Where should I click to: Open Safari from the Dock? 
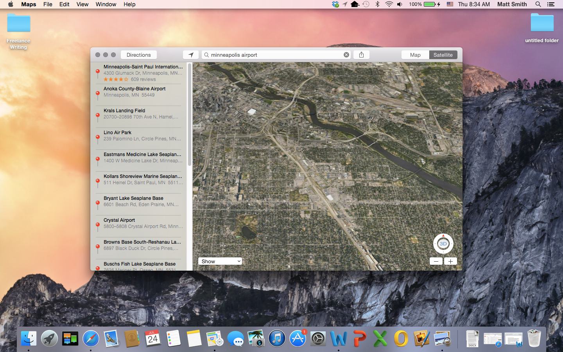click(x=91, y=338)
